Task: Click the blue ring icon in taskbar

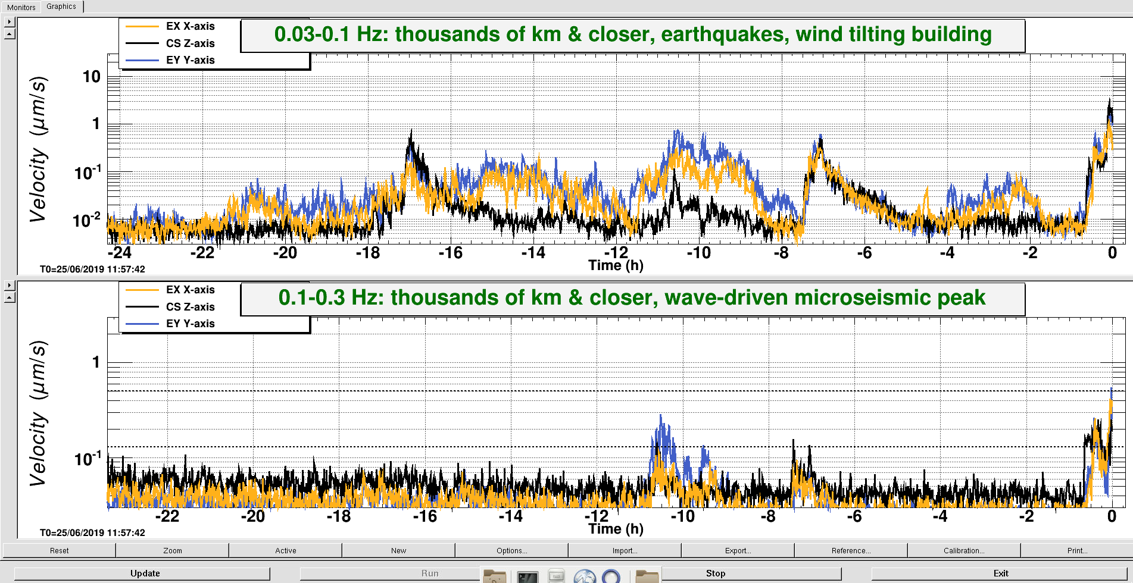Action: coord(611,576)
